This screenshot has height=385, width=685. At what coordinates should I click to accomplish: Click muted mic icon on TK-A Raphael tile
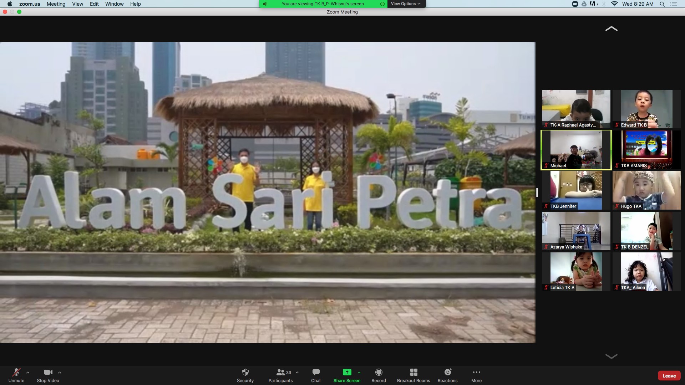[546, 125]
